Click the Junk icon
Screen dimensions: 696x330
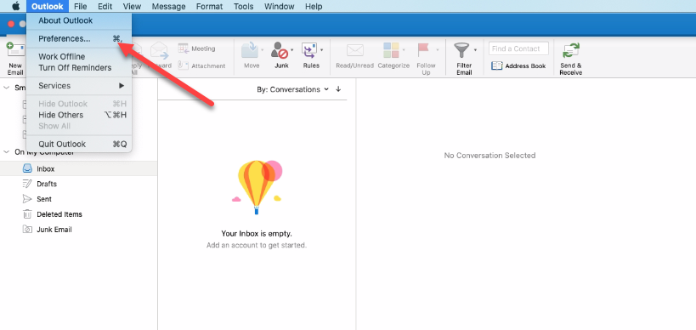280,50
